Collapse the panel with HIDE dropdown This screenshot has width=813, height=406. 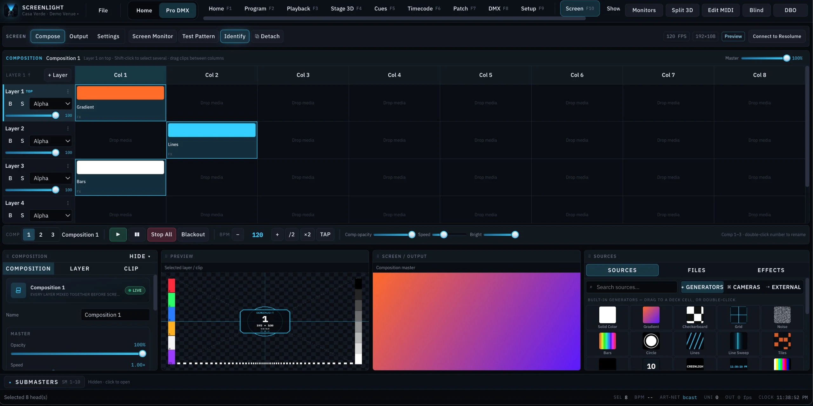[x=140, y=256]
